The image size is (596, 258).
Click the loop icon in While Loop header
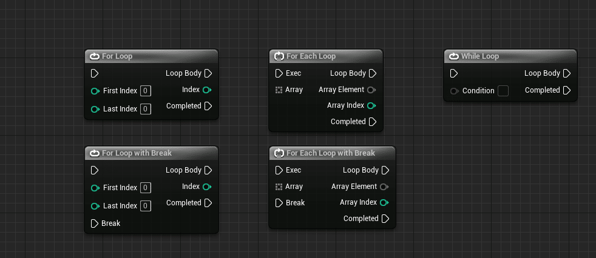(x=454, y=56)
